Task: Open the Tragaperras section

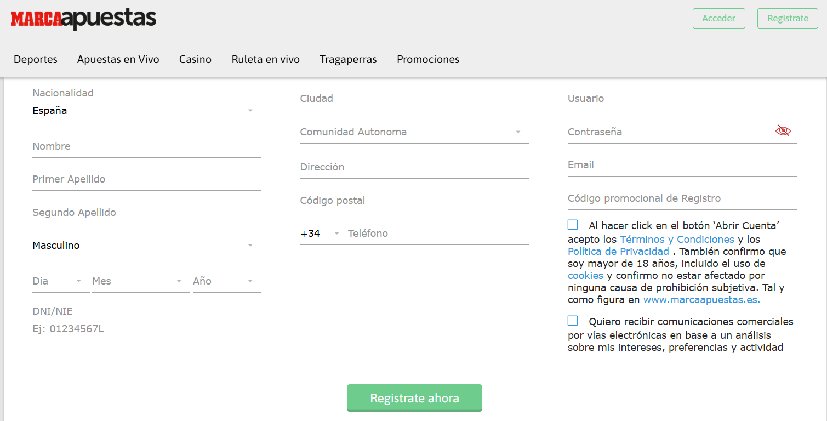Action: 349,59
